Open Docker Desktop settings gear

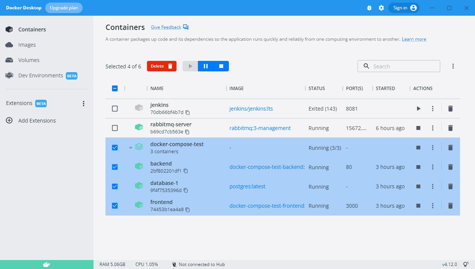click(x=381, y=7)
